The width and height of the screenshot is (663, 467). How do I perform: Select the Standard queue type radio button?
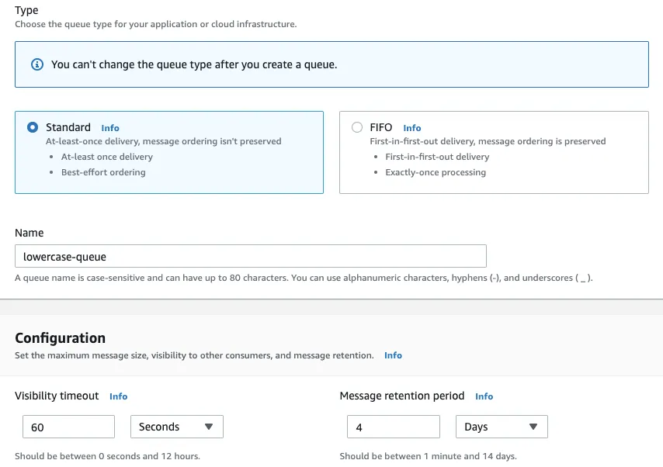click(x=33, y=127)
